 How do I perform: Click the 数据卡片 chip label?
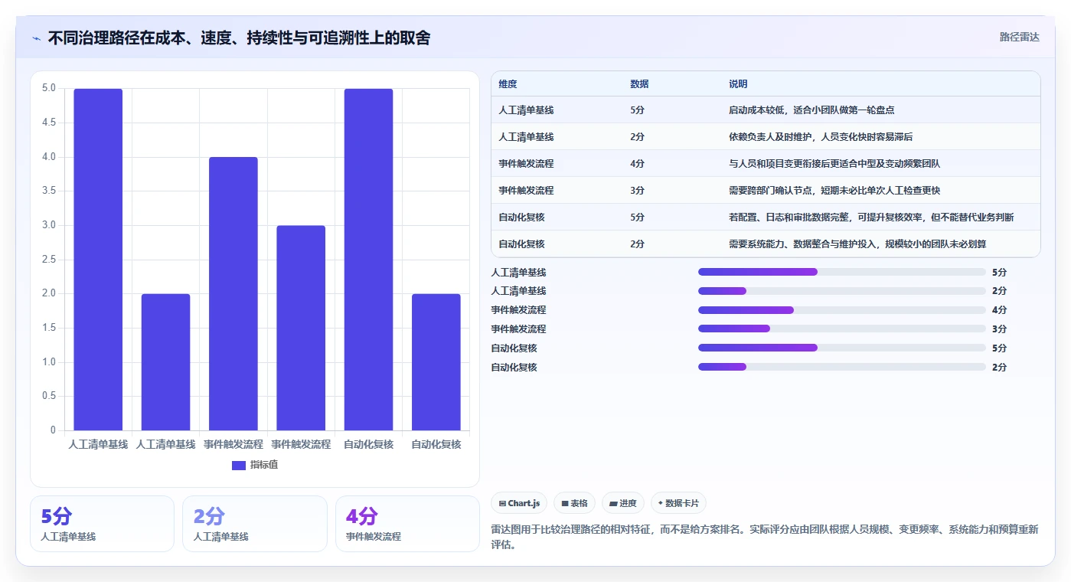click(x=683, y=504)
